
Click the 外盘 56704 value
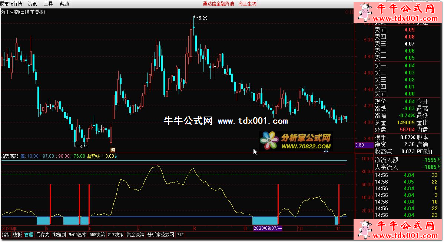click(x=407, y=130)
